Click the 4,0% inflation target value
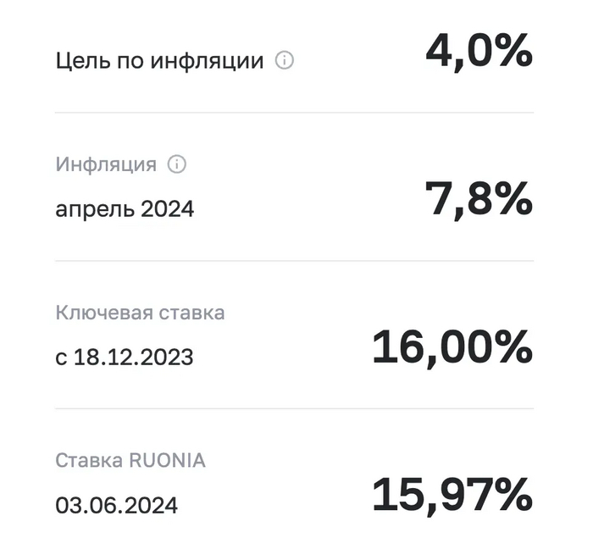 click(x=479, y=54)
